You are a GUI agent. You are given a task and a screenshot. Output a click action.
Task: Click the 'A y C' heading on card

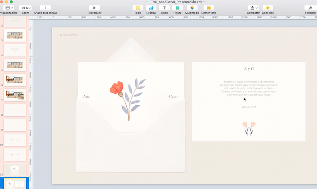(x=249, y=69)
